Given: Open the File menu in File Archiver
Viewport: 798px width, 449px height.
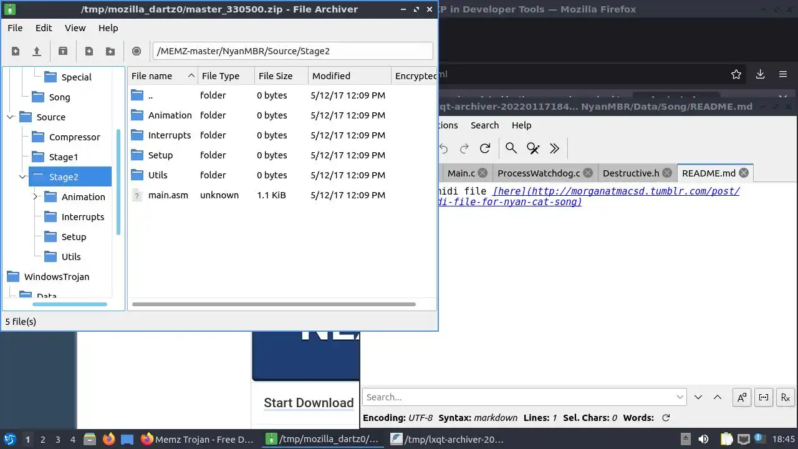Looking at the screenshot, I should [x=15, y=28].
